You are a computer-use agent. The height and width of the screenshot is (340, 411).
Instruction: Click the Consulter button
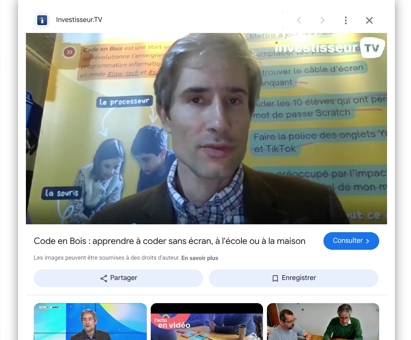(x=351, y=241)
